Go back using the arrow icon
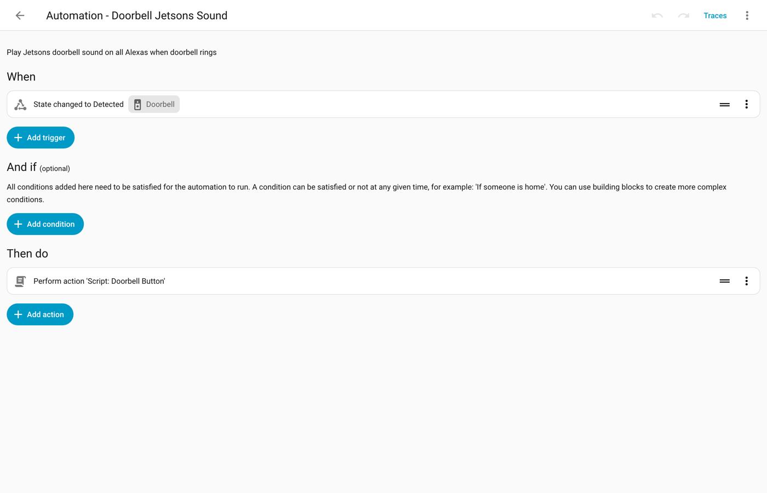 20,15
